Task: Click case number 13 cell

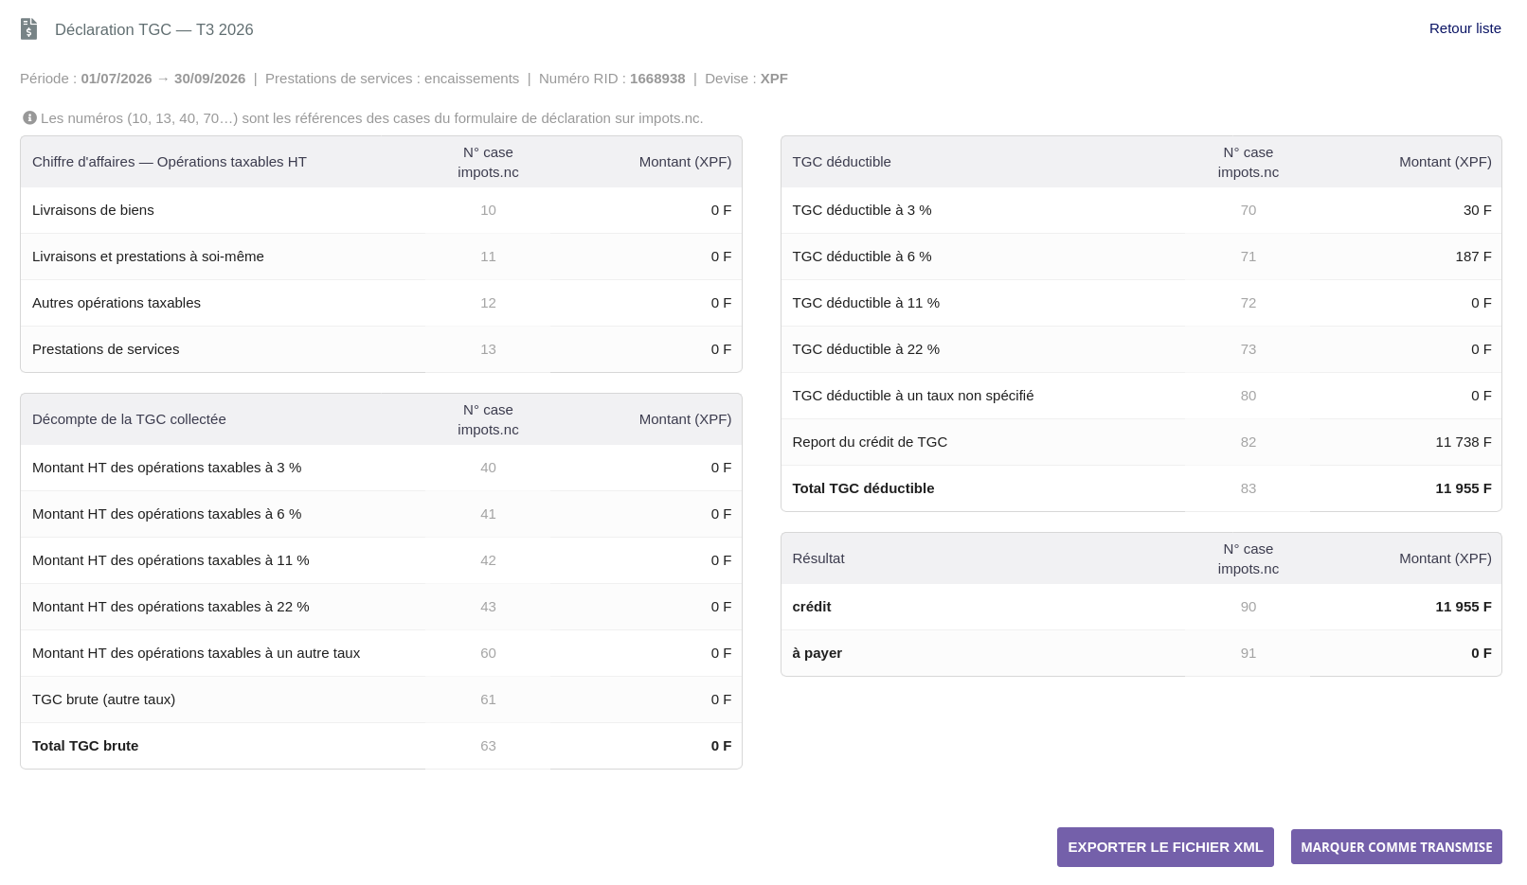Action: 488,349
